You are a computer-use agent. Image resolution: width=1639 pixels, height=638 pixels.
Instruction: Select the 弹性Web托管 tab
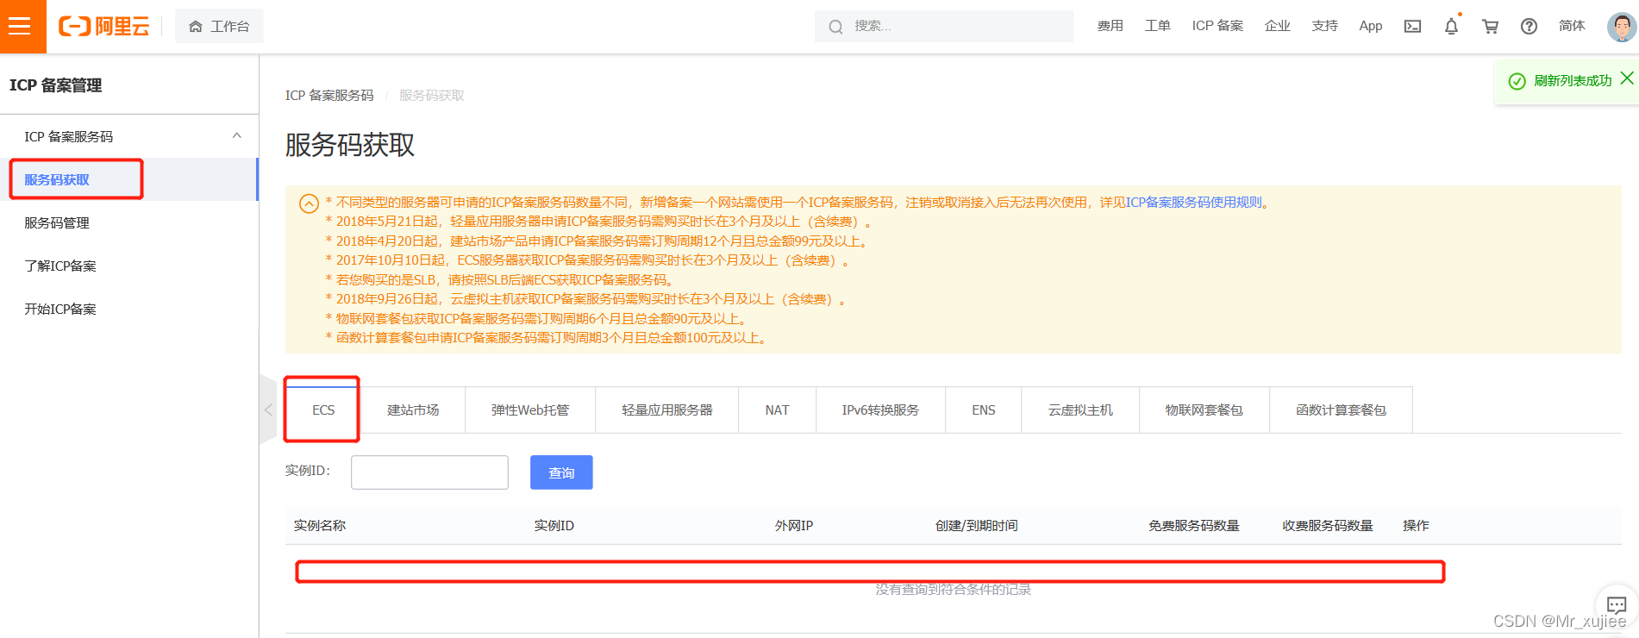(x=530, y=410)
